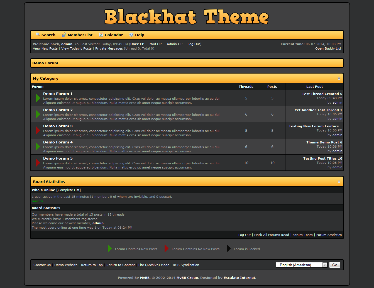Open the User CP menu link
This screenshot has width=374, height=288.
point(137,44)
